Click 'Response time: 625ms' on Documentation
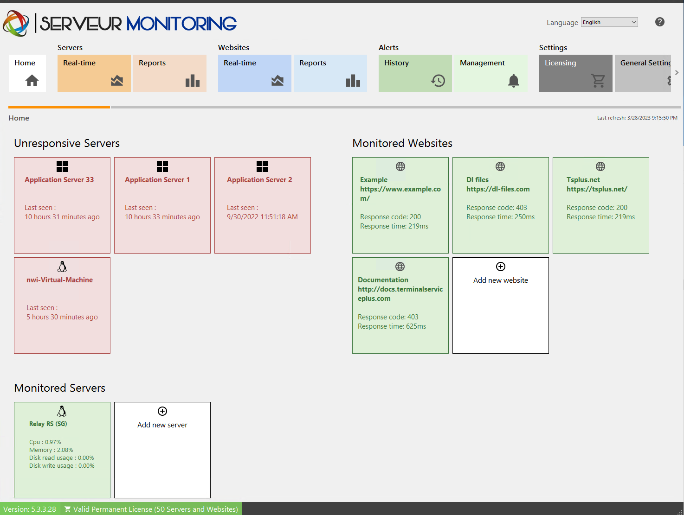The width and height of the screenshot is (684, 515). [392, 326]
